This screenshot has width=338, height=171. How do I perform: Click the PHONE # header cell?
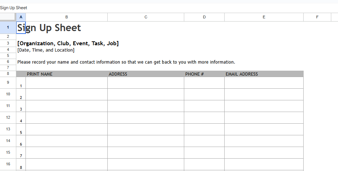pos(204,74)
